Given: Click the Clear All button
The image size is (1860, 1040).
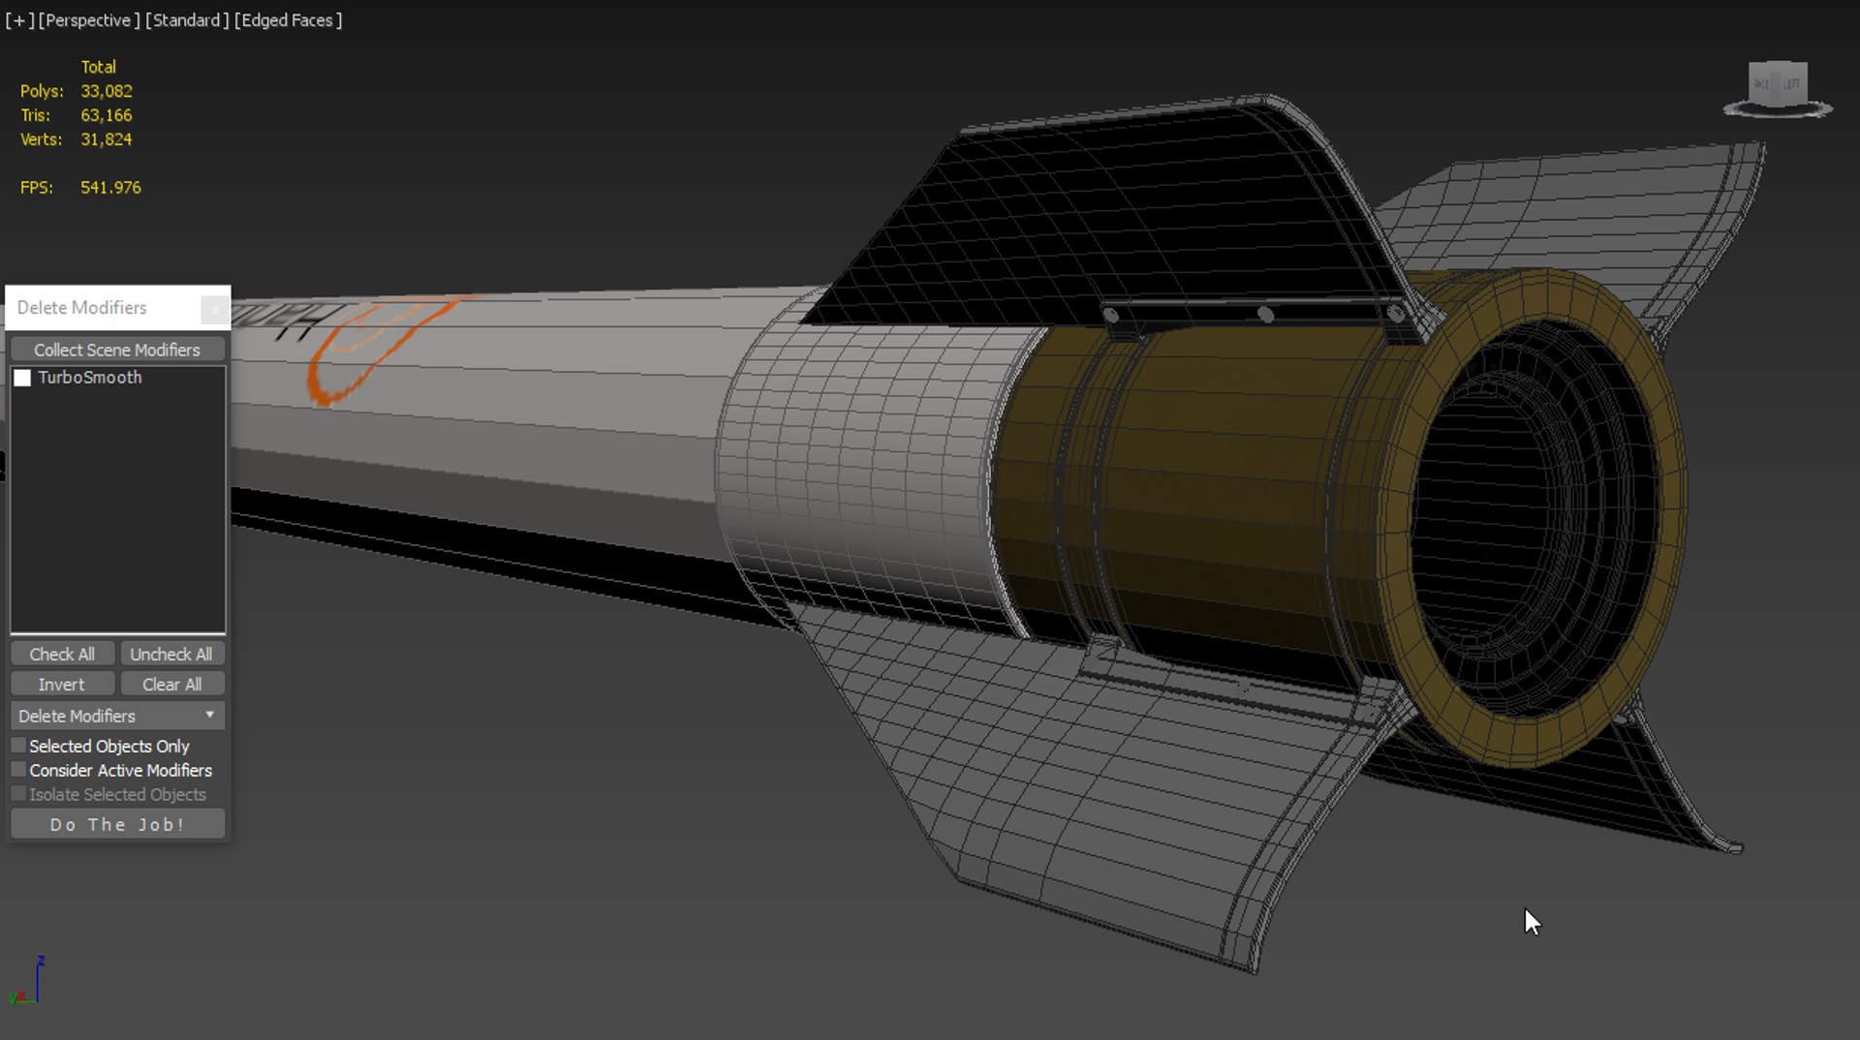Looking at the screenshot, I should [171, 685].
